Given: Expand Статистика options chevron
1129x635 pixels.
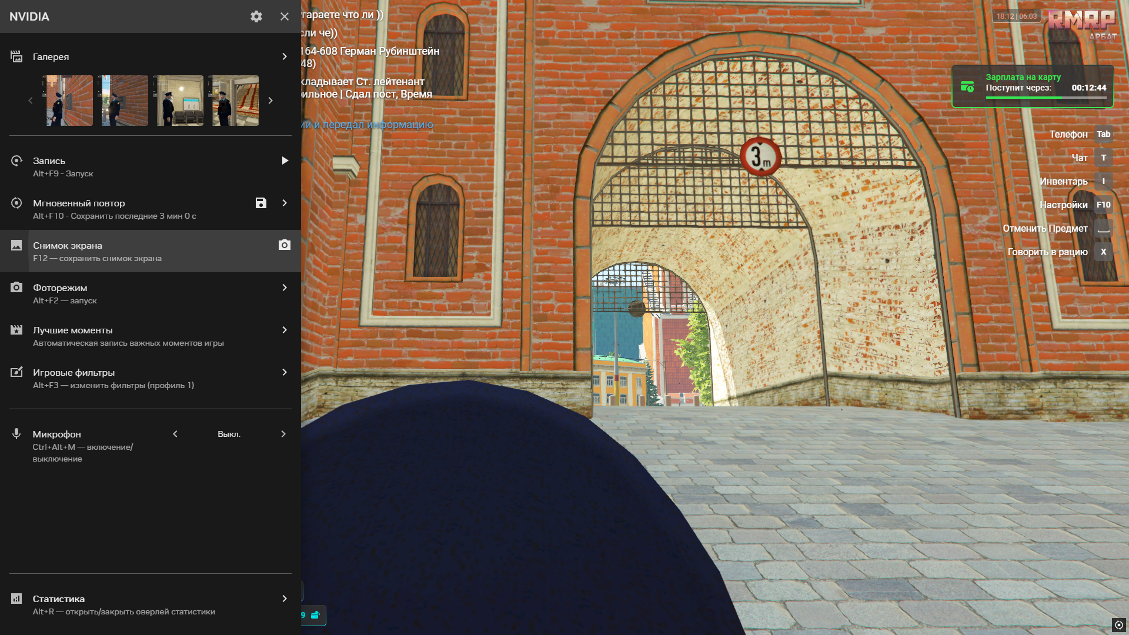Looking at the screenshot, I should click(x=285, y=599).
